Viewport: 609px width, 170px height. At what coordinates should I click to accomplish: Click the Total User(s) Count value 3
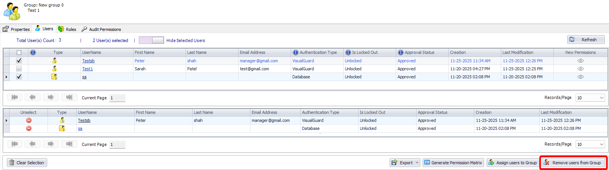point(60,40)
